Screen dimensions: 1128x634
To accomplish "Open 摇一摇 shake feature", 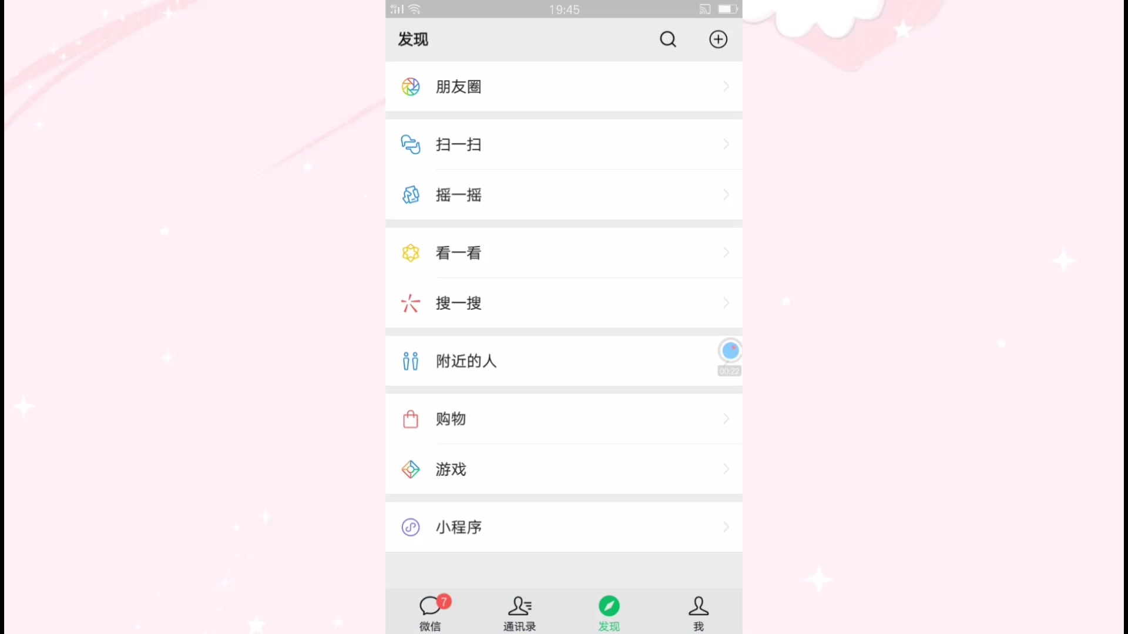I will [x=564, y=195].
